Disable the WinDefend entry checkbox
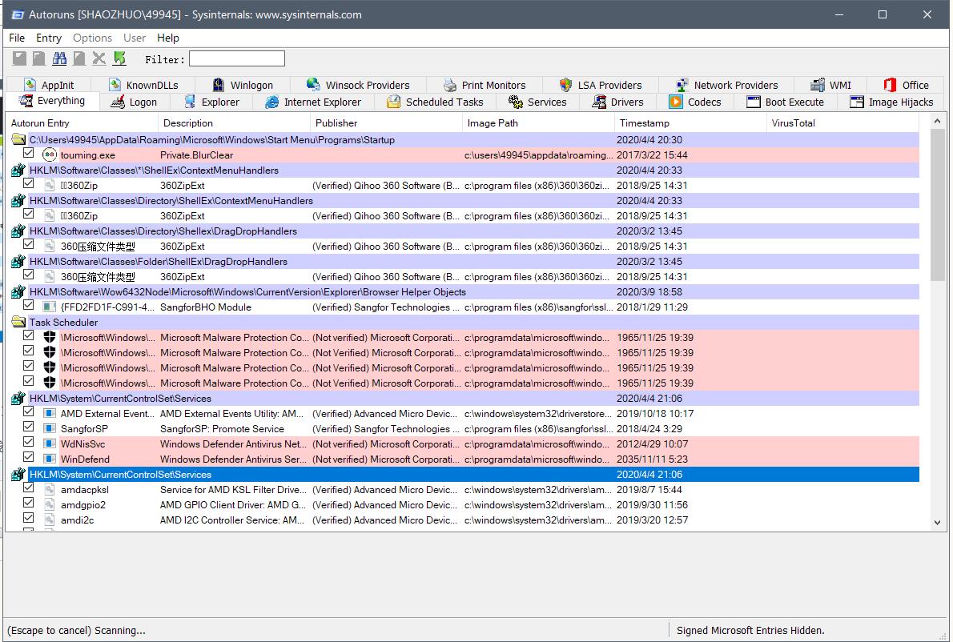Viewport: 953px width, 642px height. pyautogui.click(x=29, y=457)
